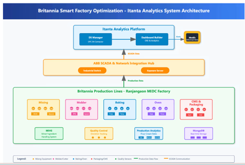Click the Heat tag in Oven box
245x165 pixels.
click(x=151, y=114)
